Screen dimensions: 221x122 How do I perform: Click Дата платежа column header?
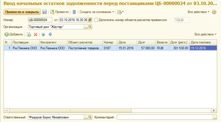[x=203, y=42]
